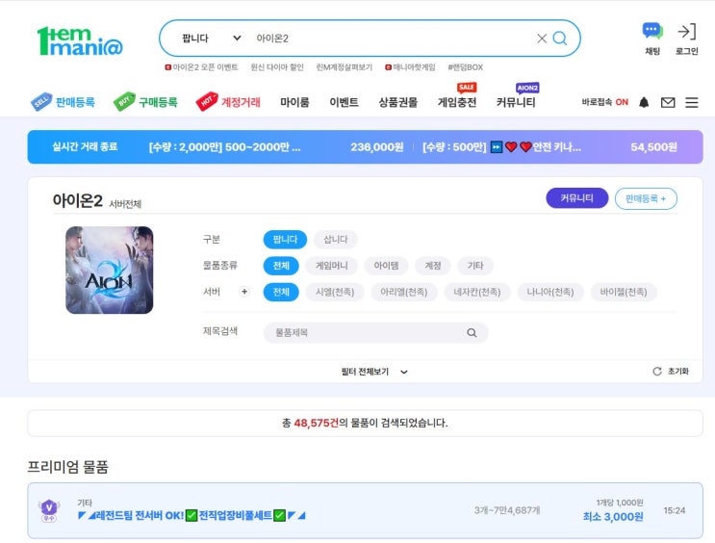Click 원신 다이아 할인 link
Image resolution: width=715 pixels, height=543 pixels.
(x=277, y=67)
